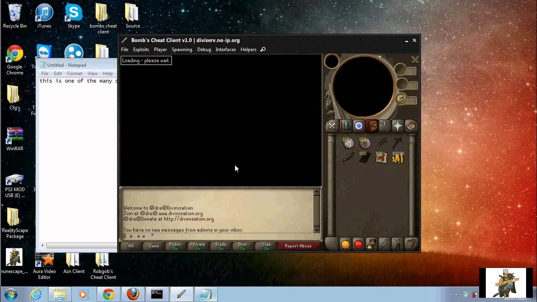Image resolution: width=537 pixels, height=302 pixels.
Task: Select the Aura Video Editor shortcut
Action: click(x=44, y=266)
